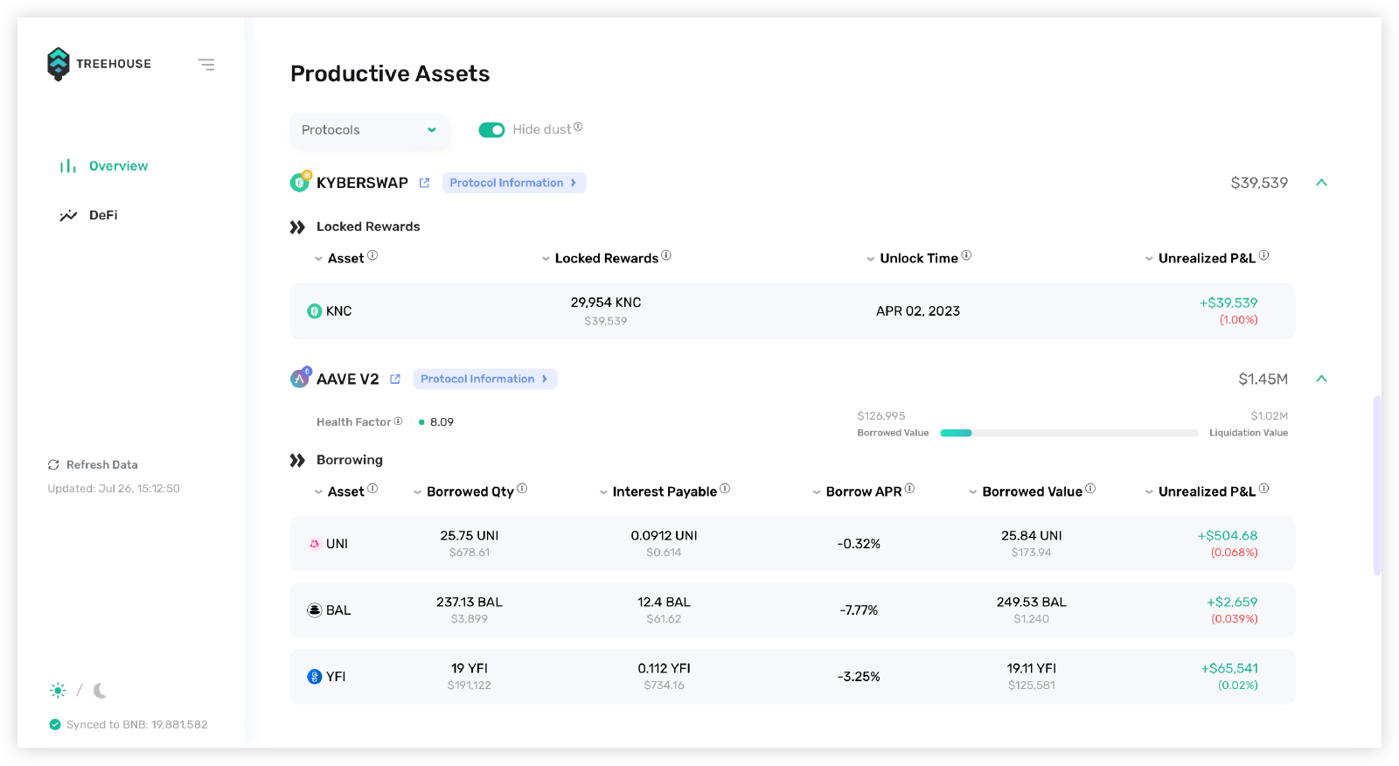Click the Aave V2 protocol logo
Screen dimensions: 1399x766
pyautogui.click(x=300, y=378)
